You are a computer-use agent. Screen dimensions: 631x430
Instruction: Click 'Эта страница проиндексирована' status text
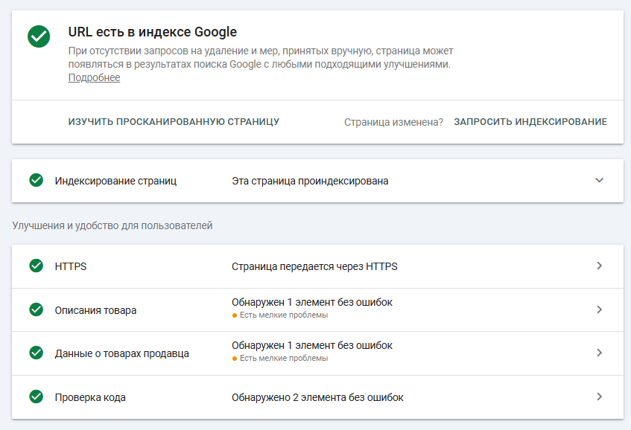click(310, 182)
